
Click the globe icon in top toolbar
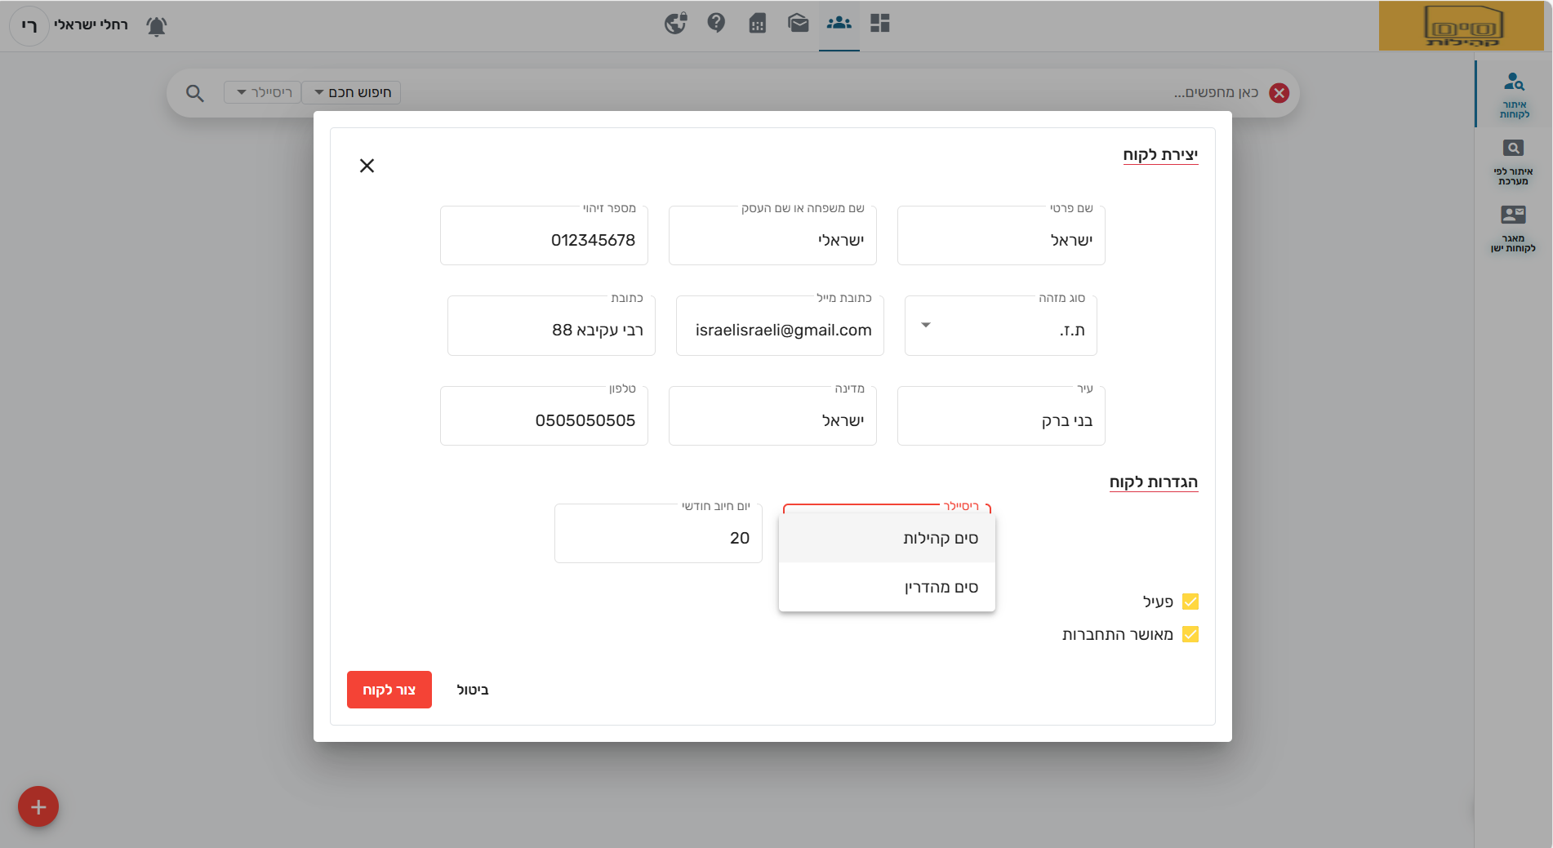point(675,23)
